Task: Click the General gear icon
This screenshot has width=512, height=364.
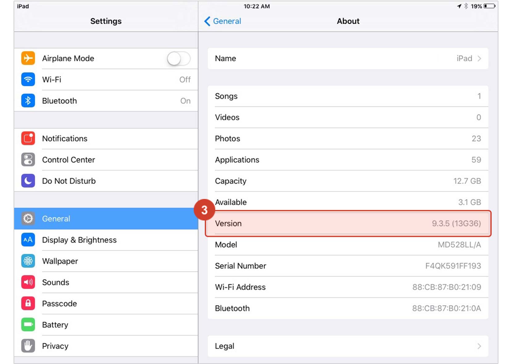Action: [x=28, y=219]
